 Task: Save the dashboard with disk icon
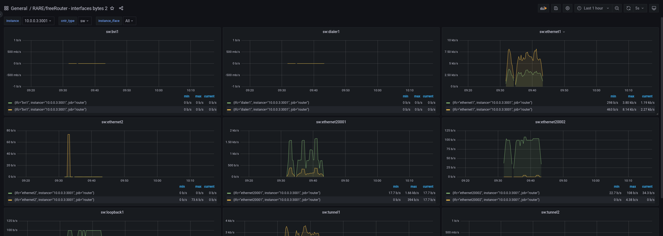point(556,8)
